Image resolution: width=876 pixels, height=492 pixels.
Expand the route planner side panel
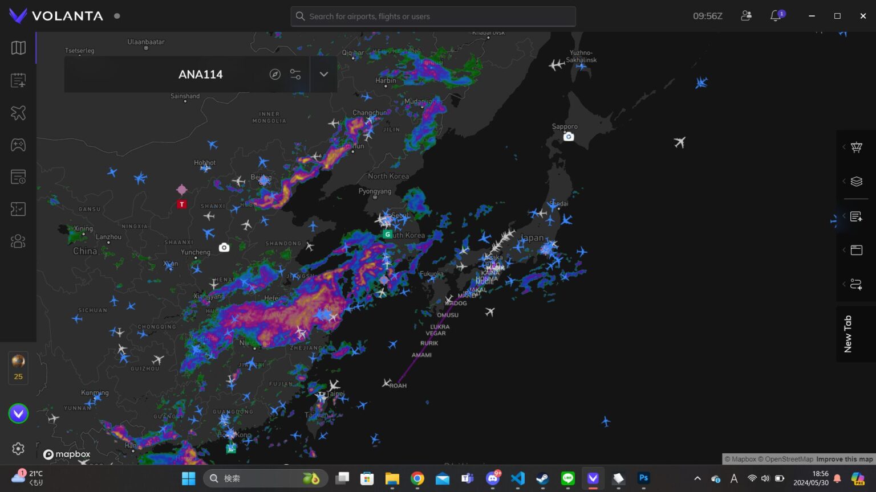(x=855, y=284)
